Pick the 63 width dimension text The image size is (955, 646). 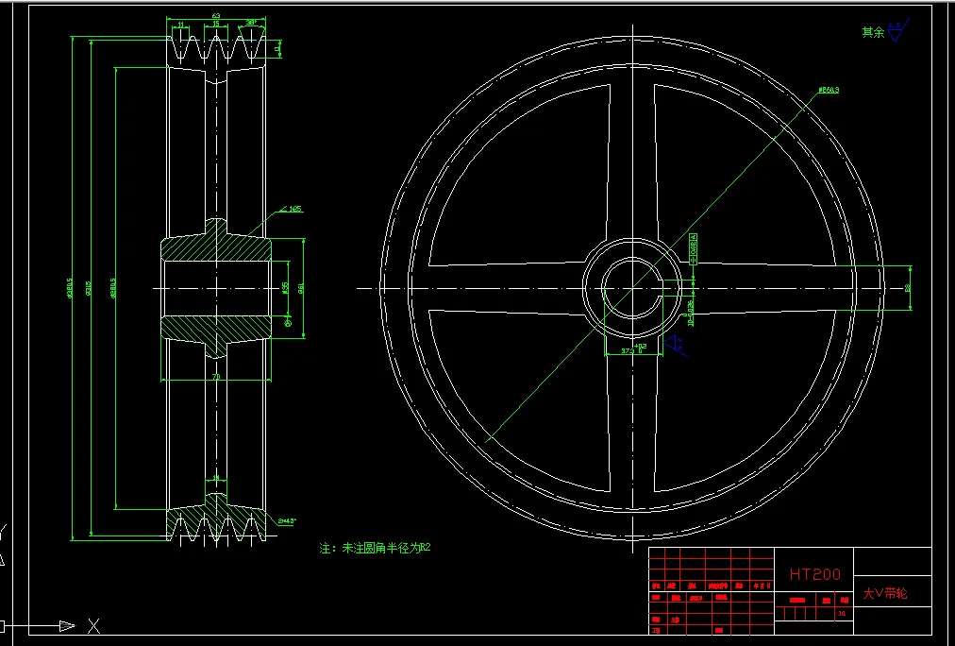click(215, 16)
